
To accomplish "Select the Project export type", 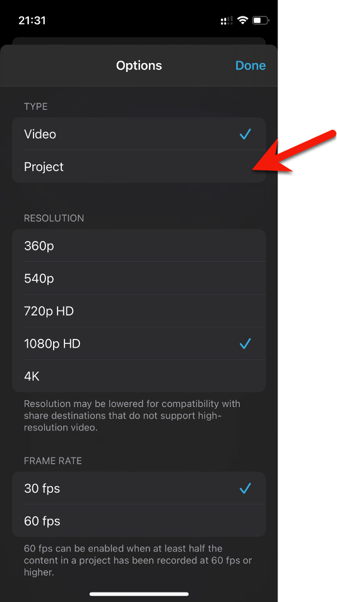I will 139,167.
